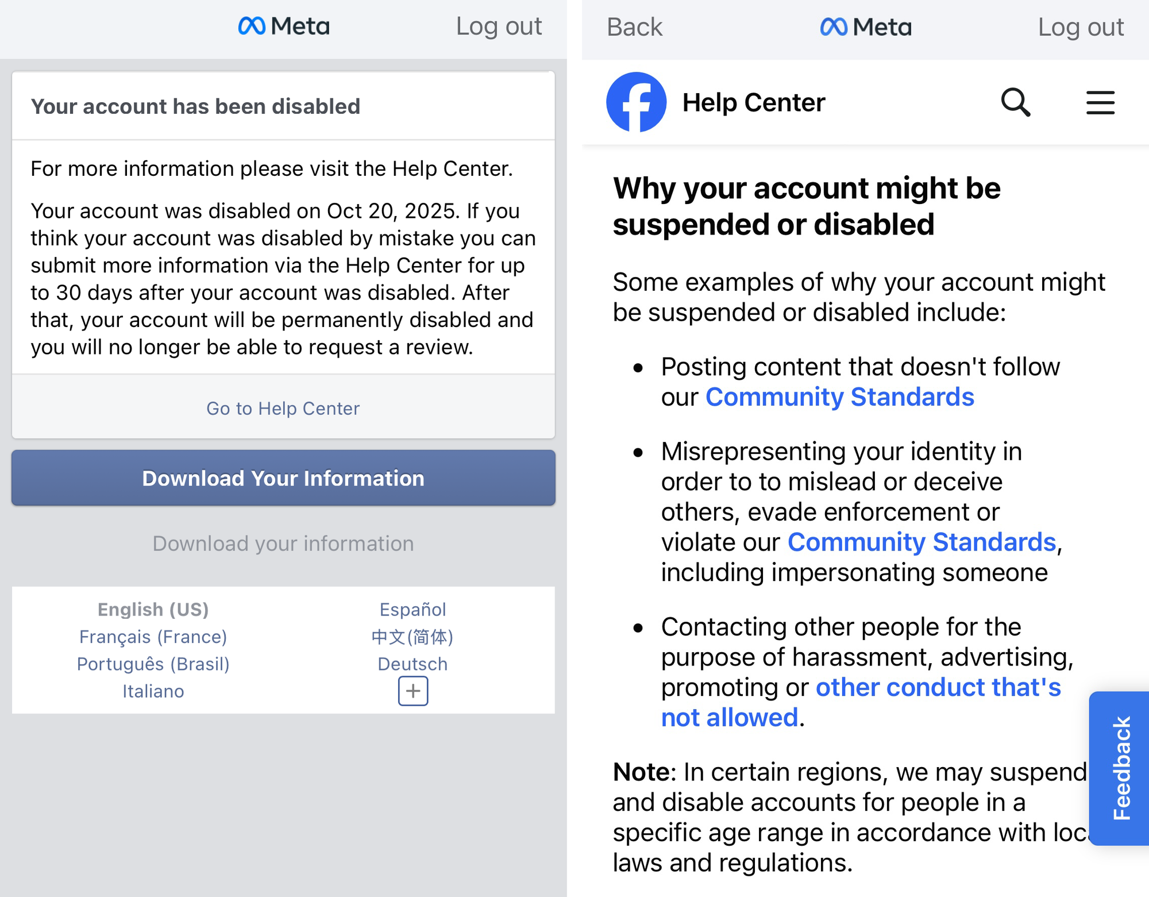Screen dimensions: 1149x897
Task: Click the gray Download your information text
Action: click(x=283, y=544)
